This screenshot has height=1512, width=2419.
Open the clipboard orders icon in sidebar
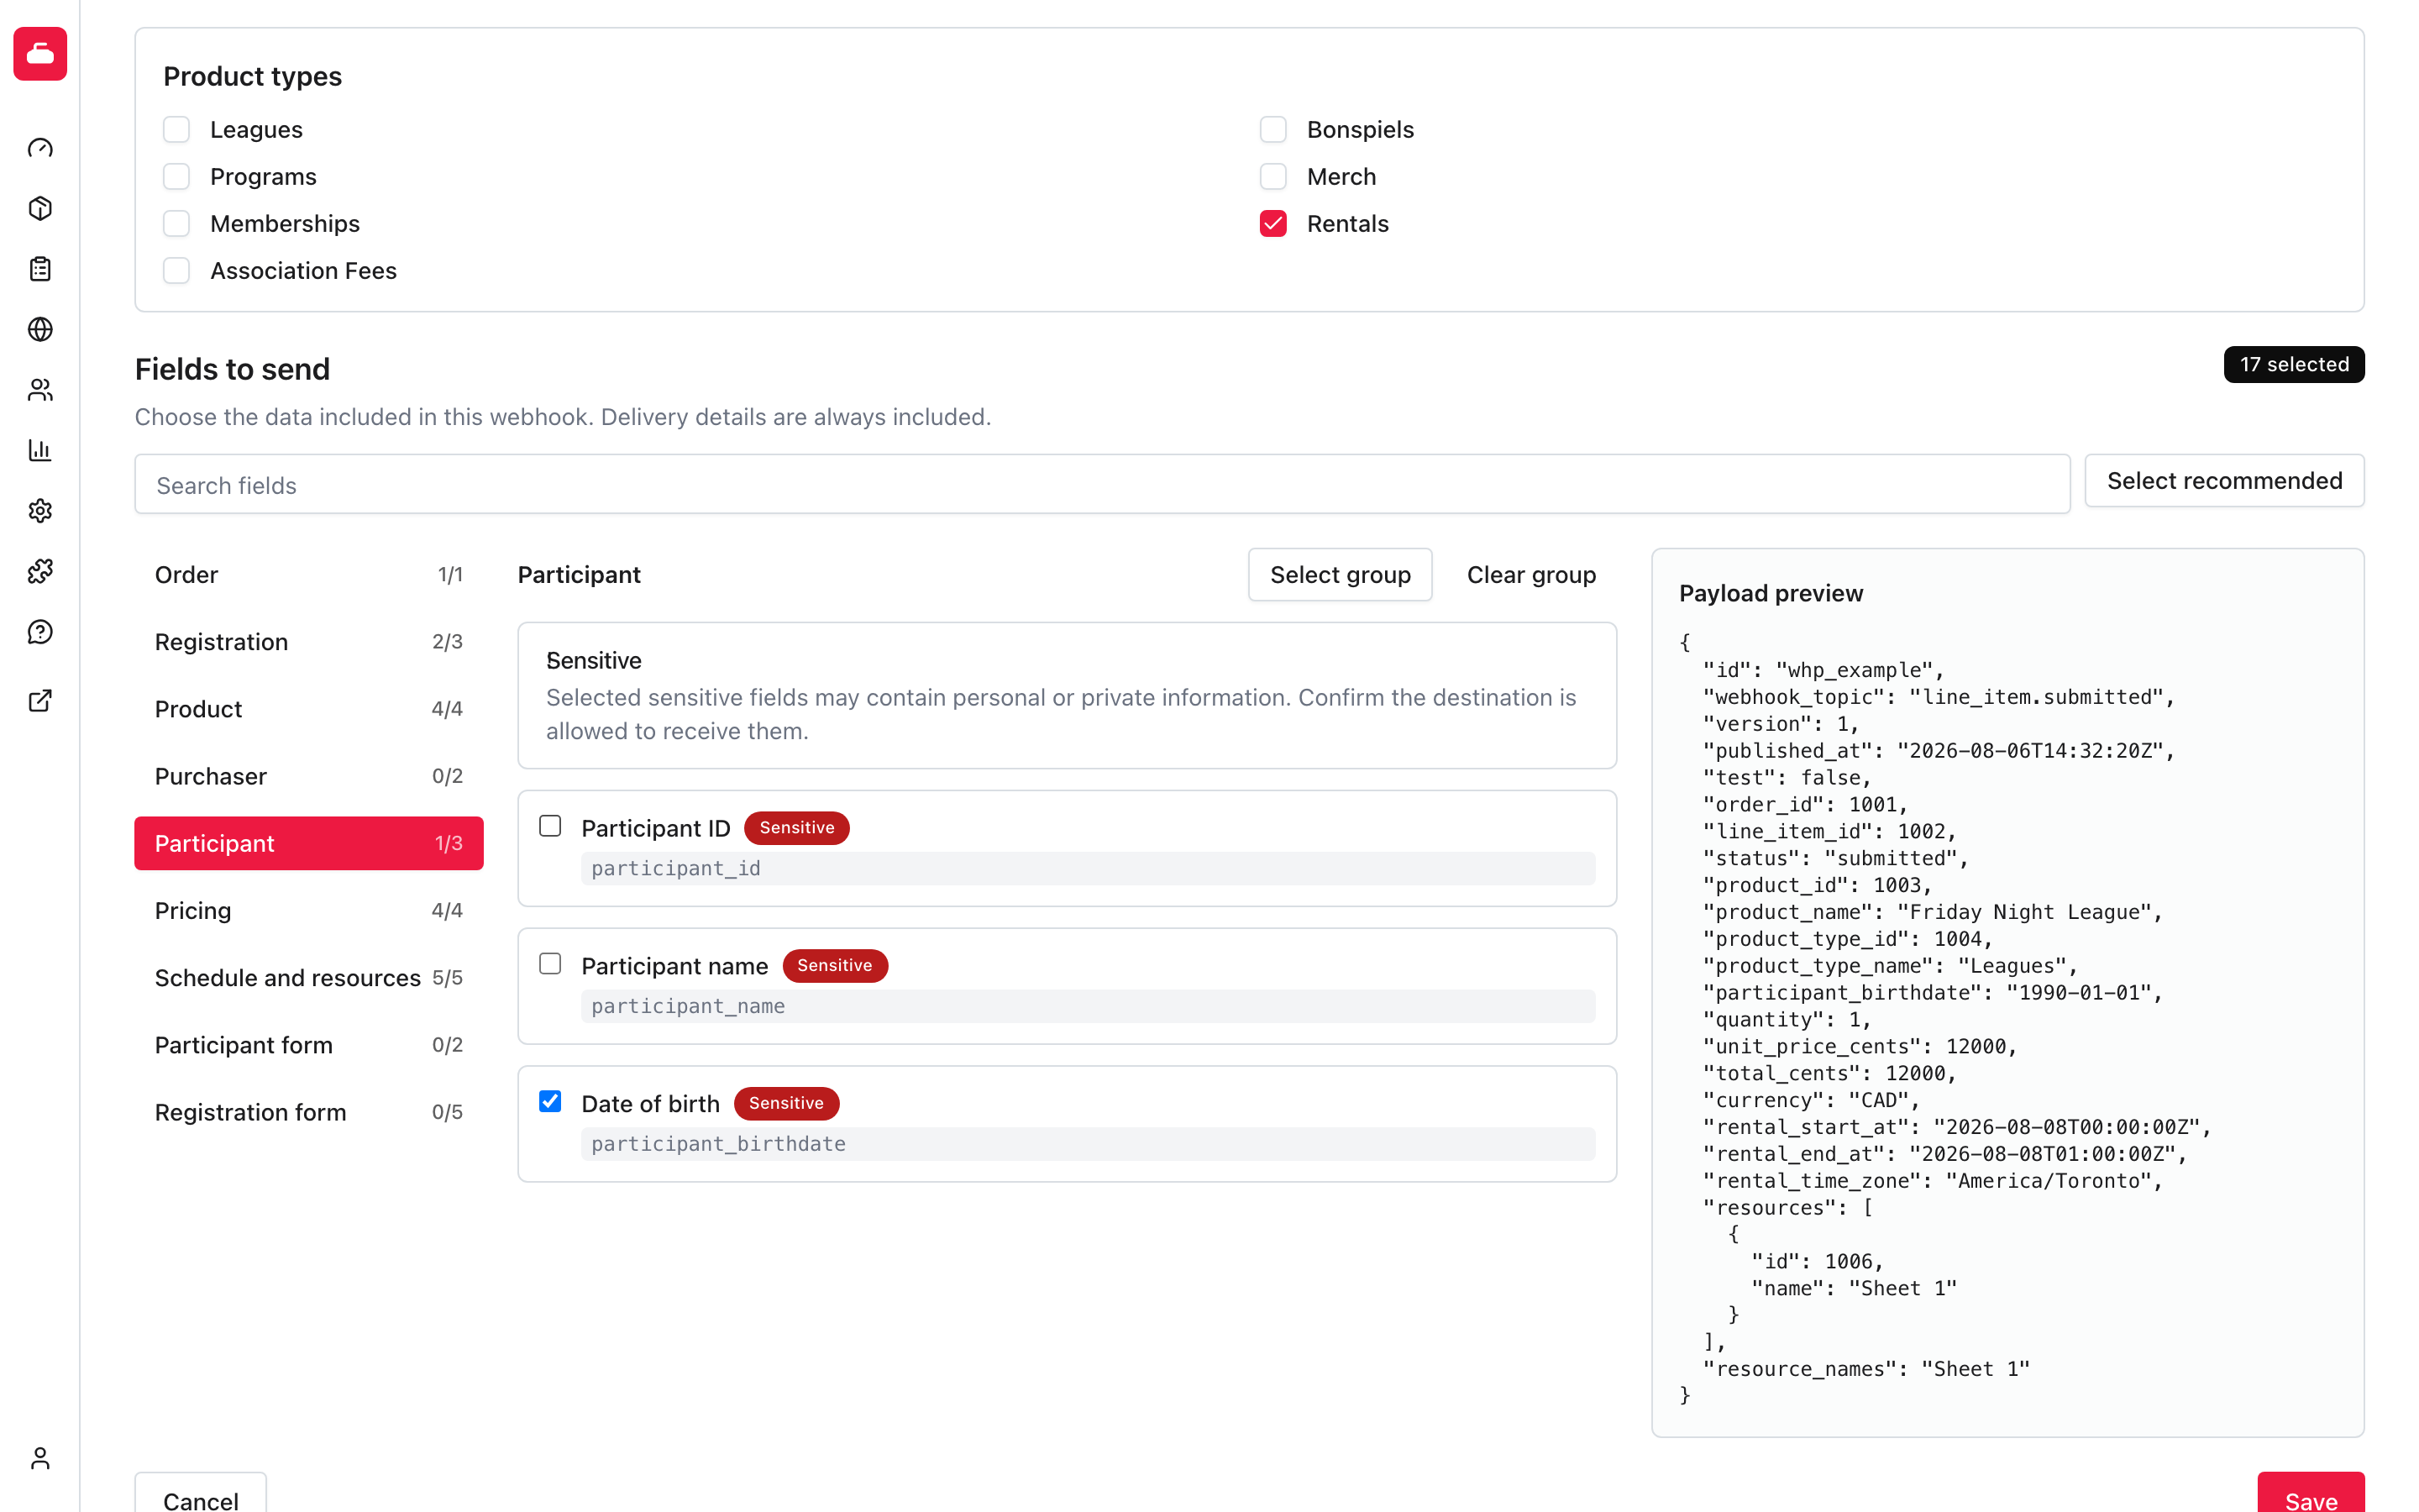coord(40,269)
